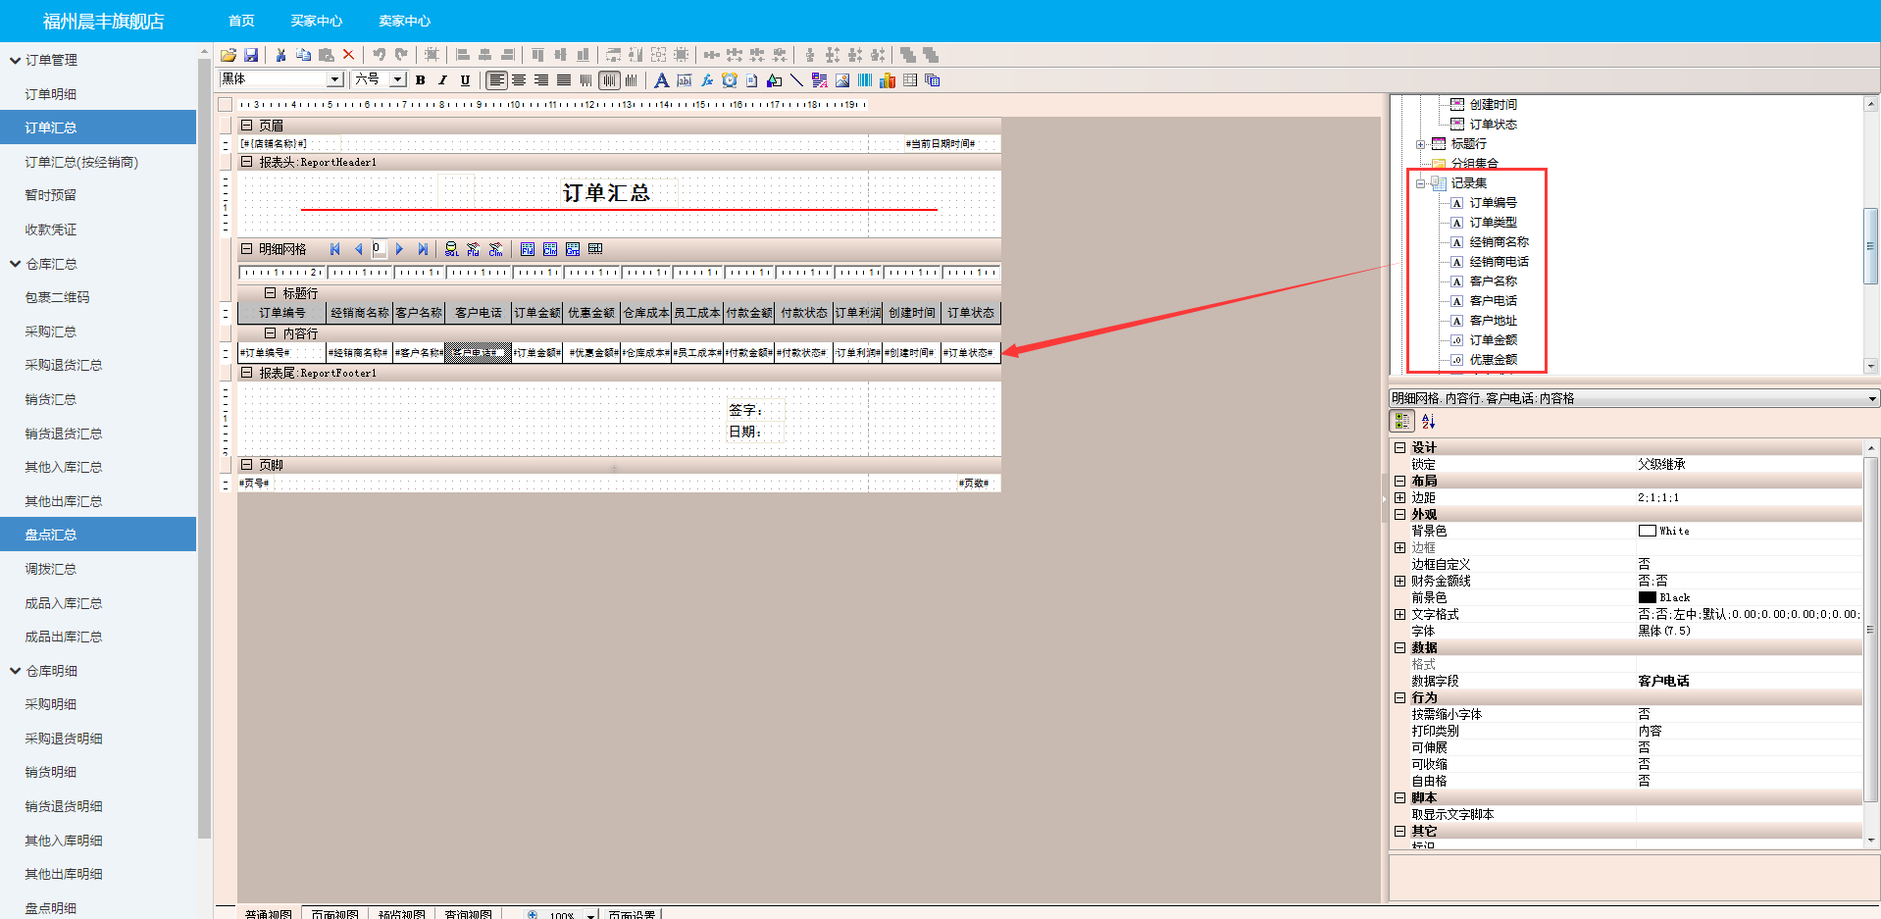Toggle Italic text style
This screenshot has width=1881, height=919.
442,80
